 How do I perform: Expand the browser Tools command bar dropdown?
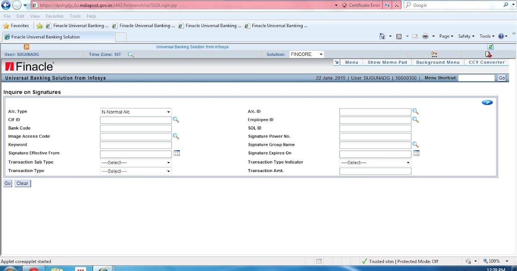click(487, 37)
